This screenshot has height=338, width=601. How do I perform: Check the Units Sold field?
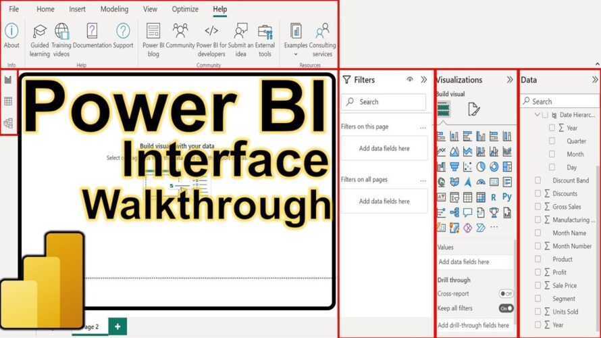tap(538, 312)
